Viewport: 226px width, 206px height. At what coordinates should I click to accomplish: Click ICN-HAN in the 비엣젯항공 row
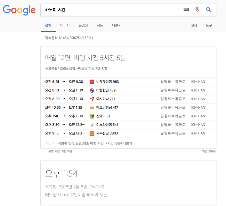198,82
